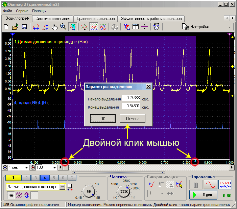Click the line style icon

34,195
